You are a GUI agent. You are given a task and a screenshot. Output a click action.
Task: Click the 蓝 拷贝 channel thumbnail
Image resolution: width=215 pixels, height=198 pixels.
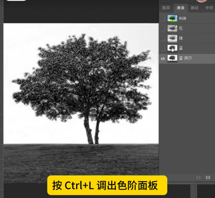coord(172,58)
